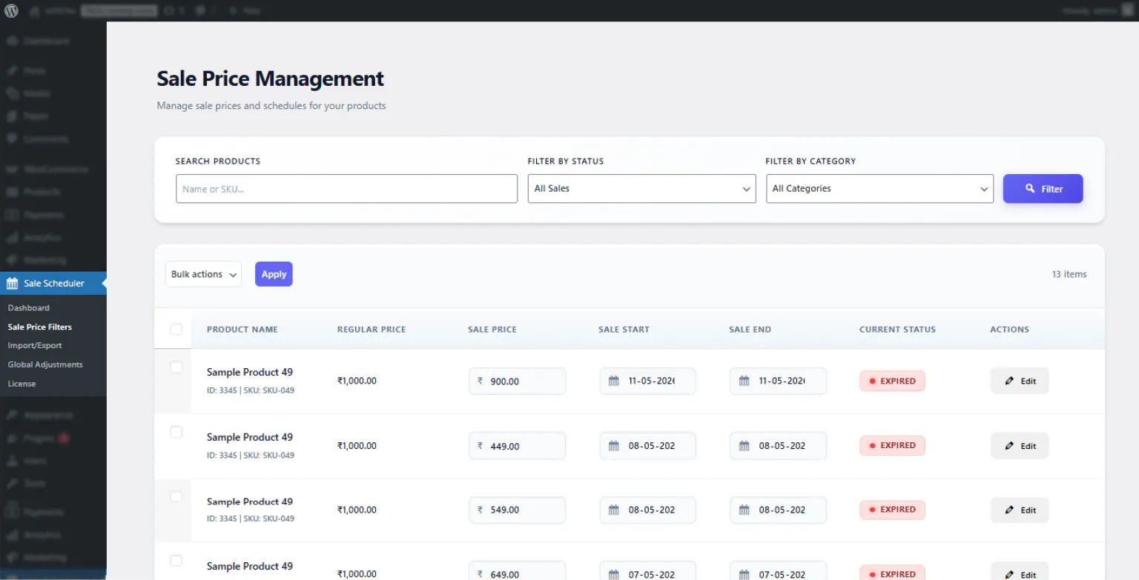Click the Current Status column header
Image resolution: width=1139 pixels, height=580 pixels.
tap(897, 330)
